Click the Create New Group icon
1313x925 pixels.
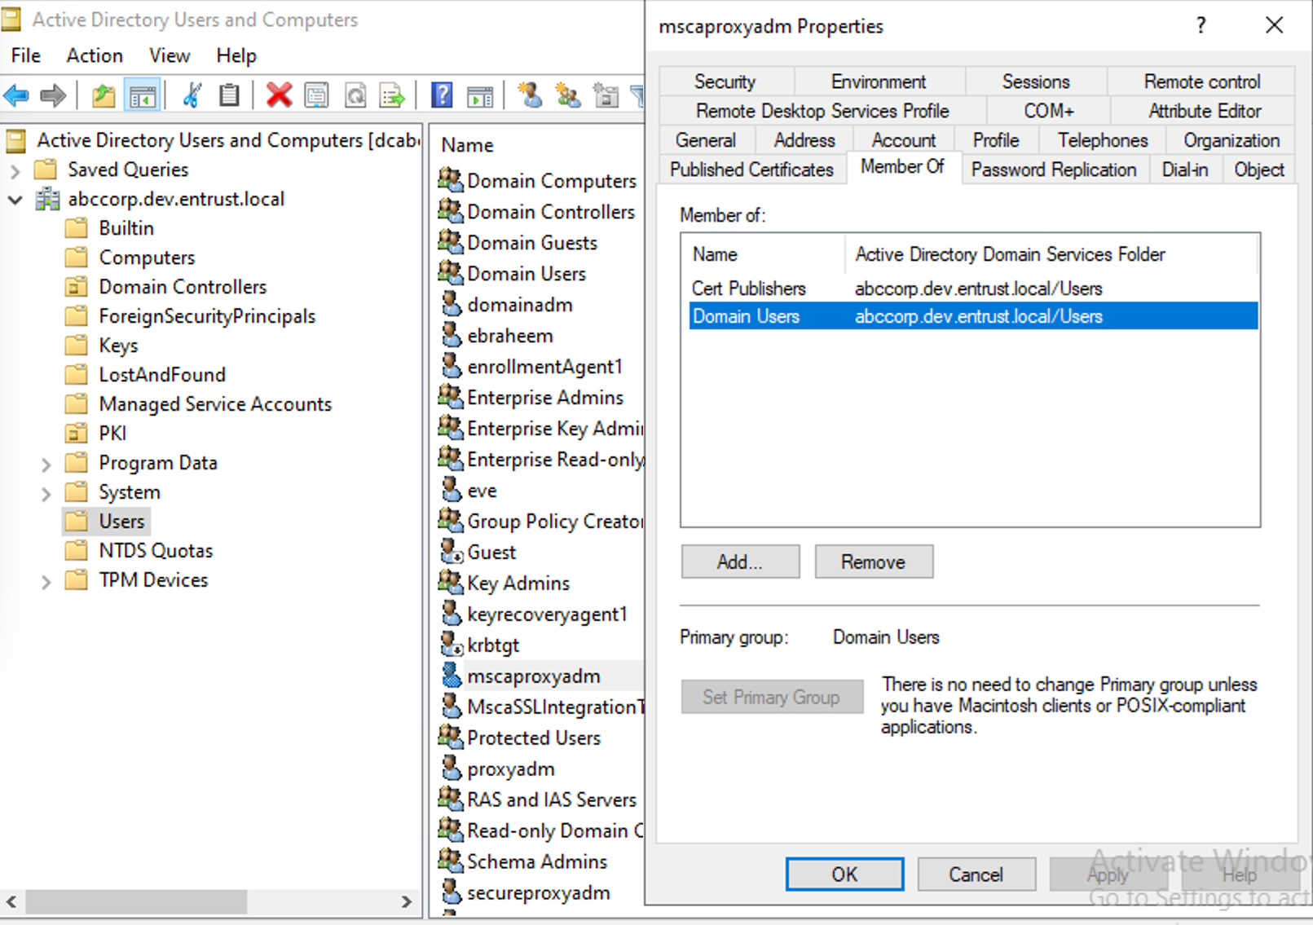pos(568,96)
